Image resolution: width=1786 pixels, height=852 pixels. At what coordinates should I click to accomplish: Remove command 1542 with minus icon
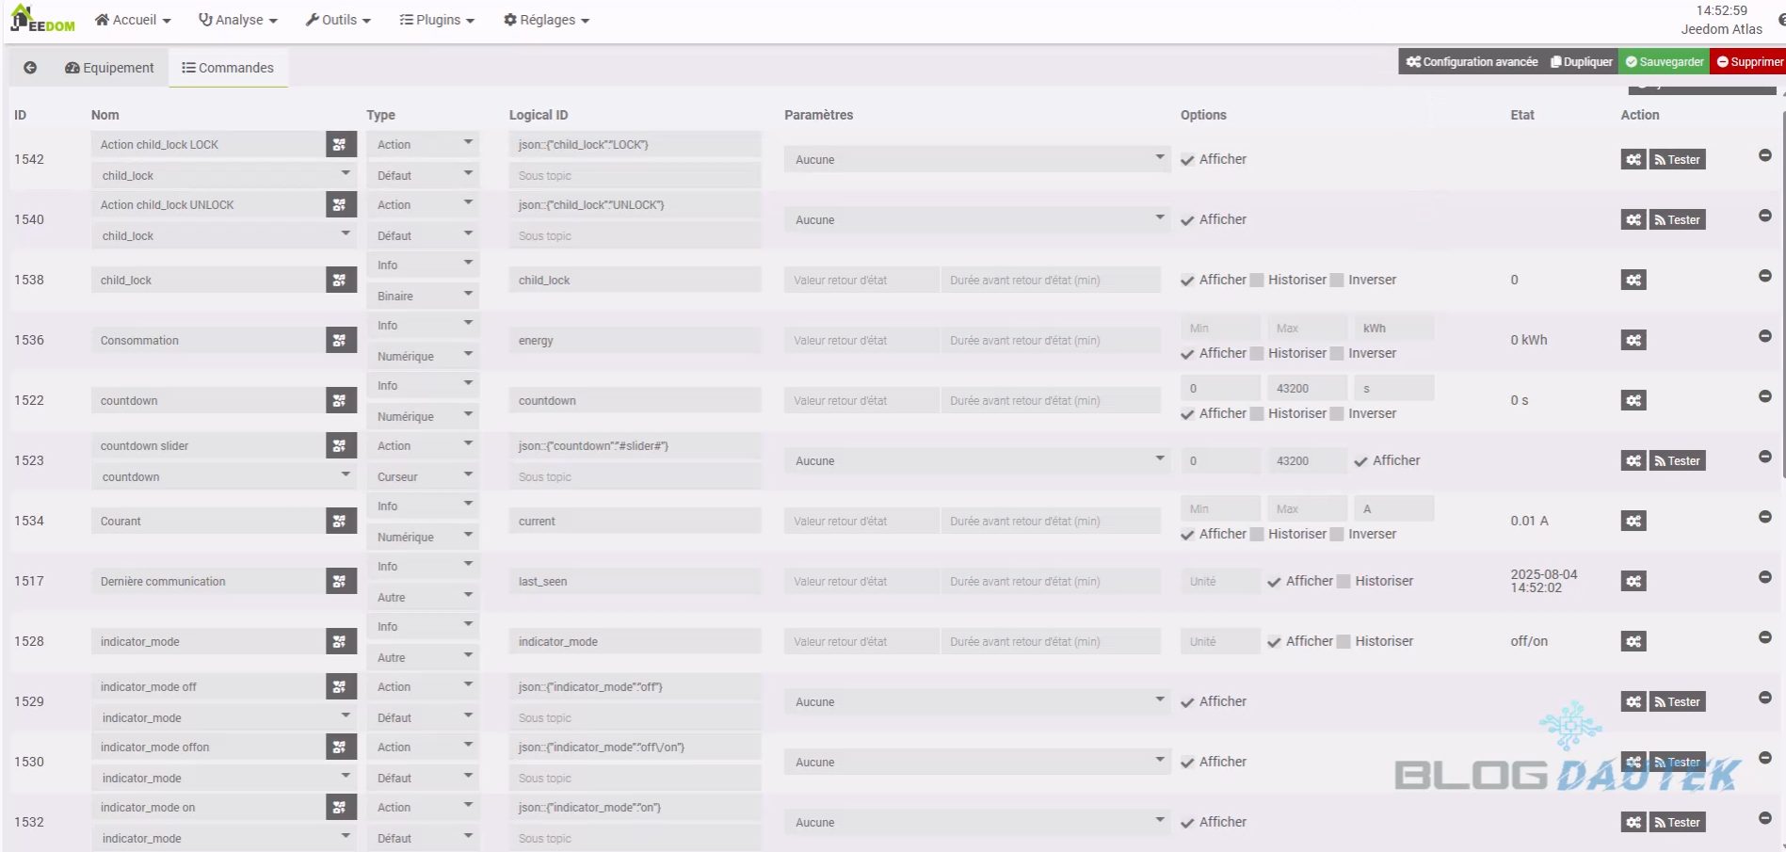tap(1765, 155)
